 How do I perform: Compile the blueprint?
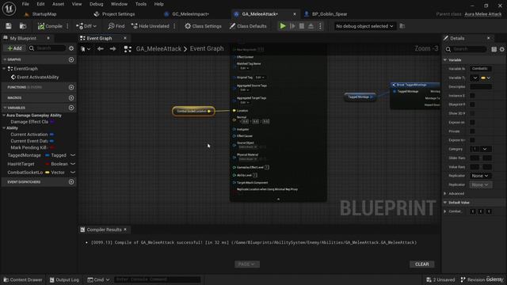[x=50, y=26]
